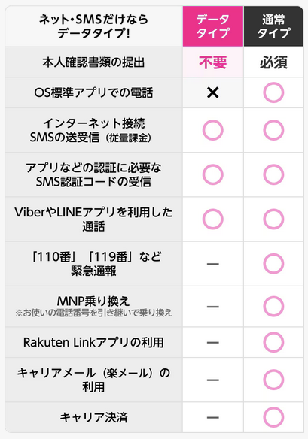This screenshot has height=439, width=308.
Task: Click the dash in MNP乗り換え row
Action: click(x=213, y=307)
